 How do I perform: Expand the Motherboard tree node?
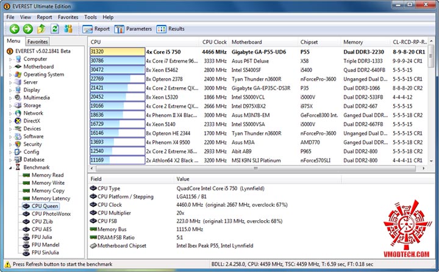10,67
